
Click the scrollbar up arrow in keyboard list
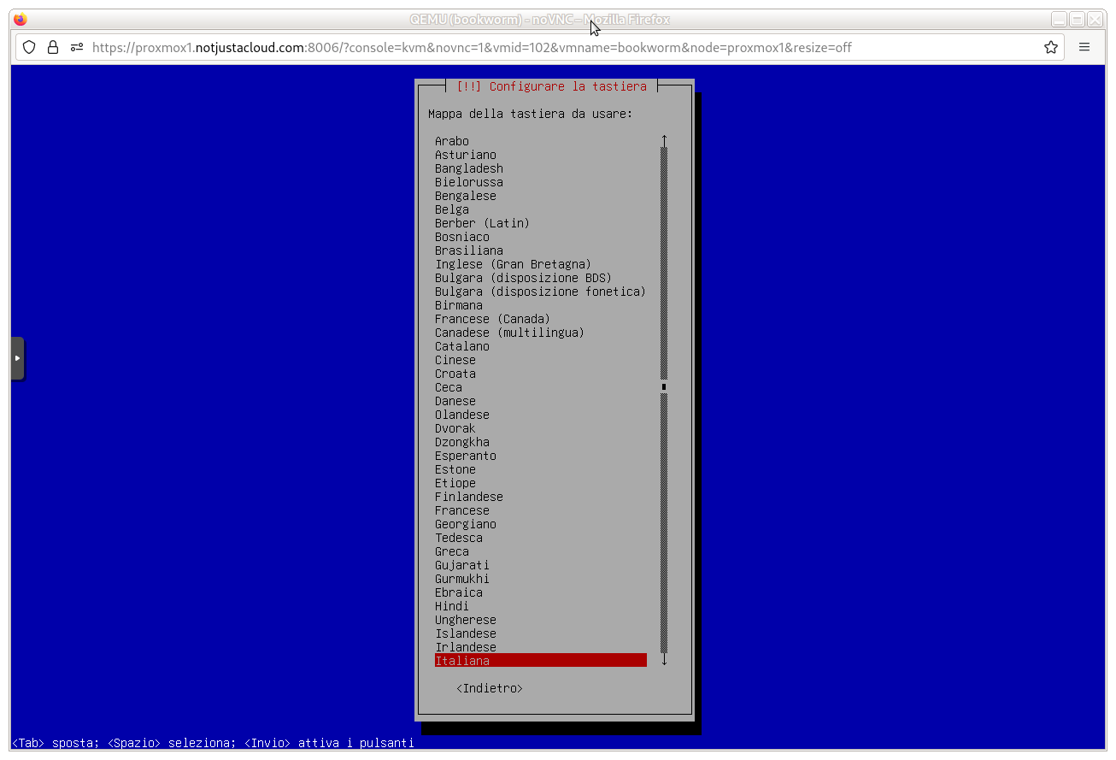point(664,140)
